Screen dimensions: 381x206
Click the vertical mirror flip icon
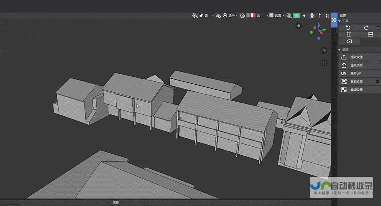[x=370, y=35]
